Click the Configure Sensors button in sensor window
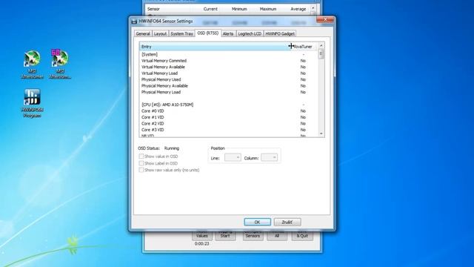 point(253,236)
